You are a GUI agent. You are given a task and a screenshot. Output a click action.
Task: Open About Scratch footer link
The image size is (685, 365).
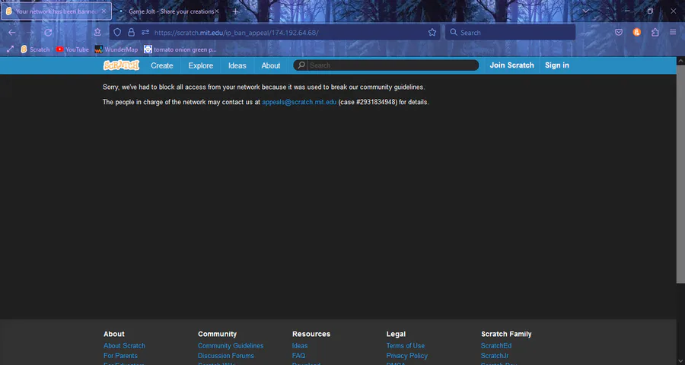[124, 345]
